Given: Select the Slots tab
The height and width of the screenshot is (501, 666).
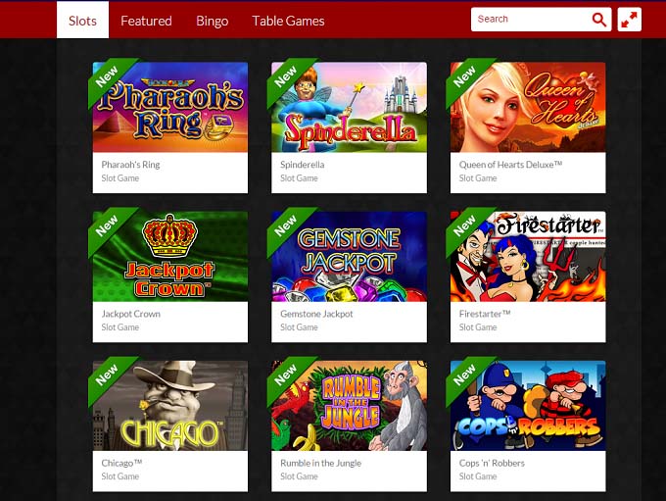Looking at the screenshot, I should pos(83,21).
